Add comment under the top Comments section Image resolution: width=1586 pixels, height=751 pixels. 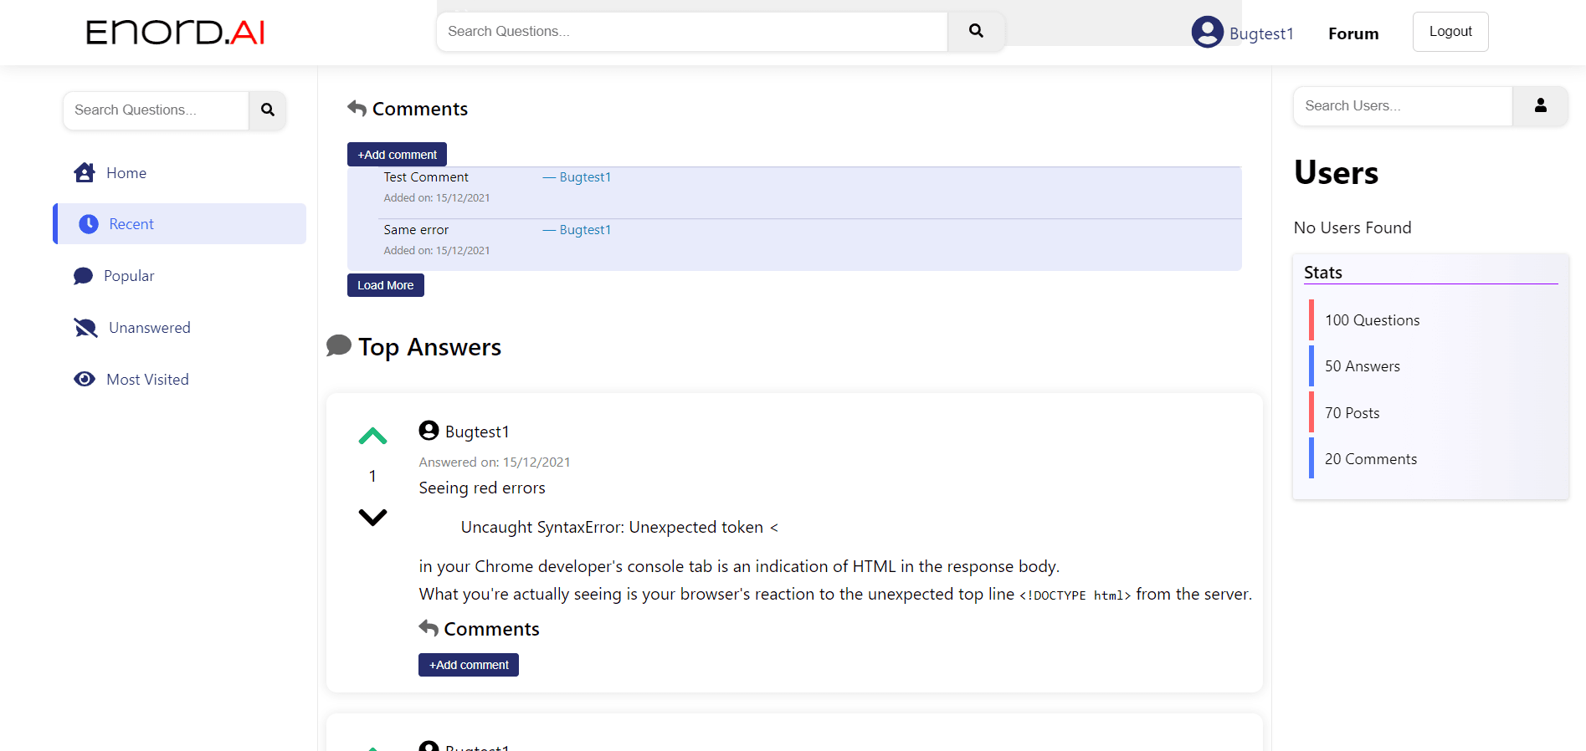click(x=397, y=155)
